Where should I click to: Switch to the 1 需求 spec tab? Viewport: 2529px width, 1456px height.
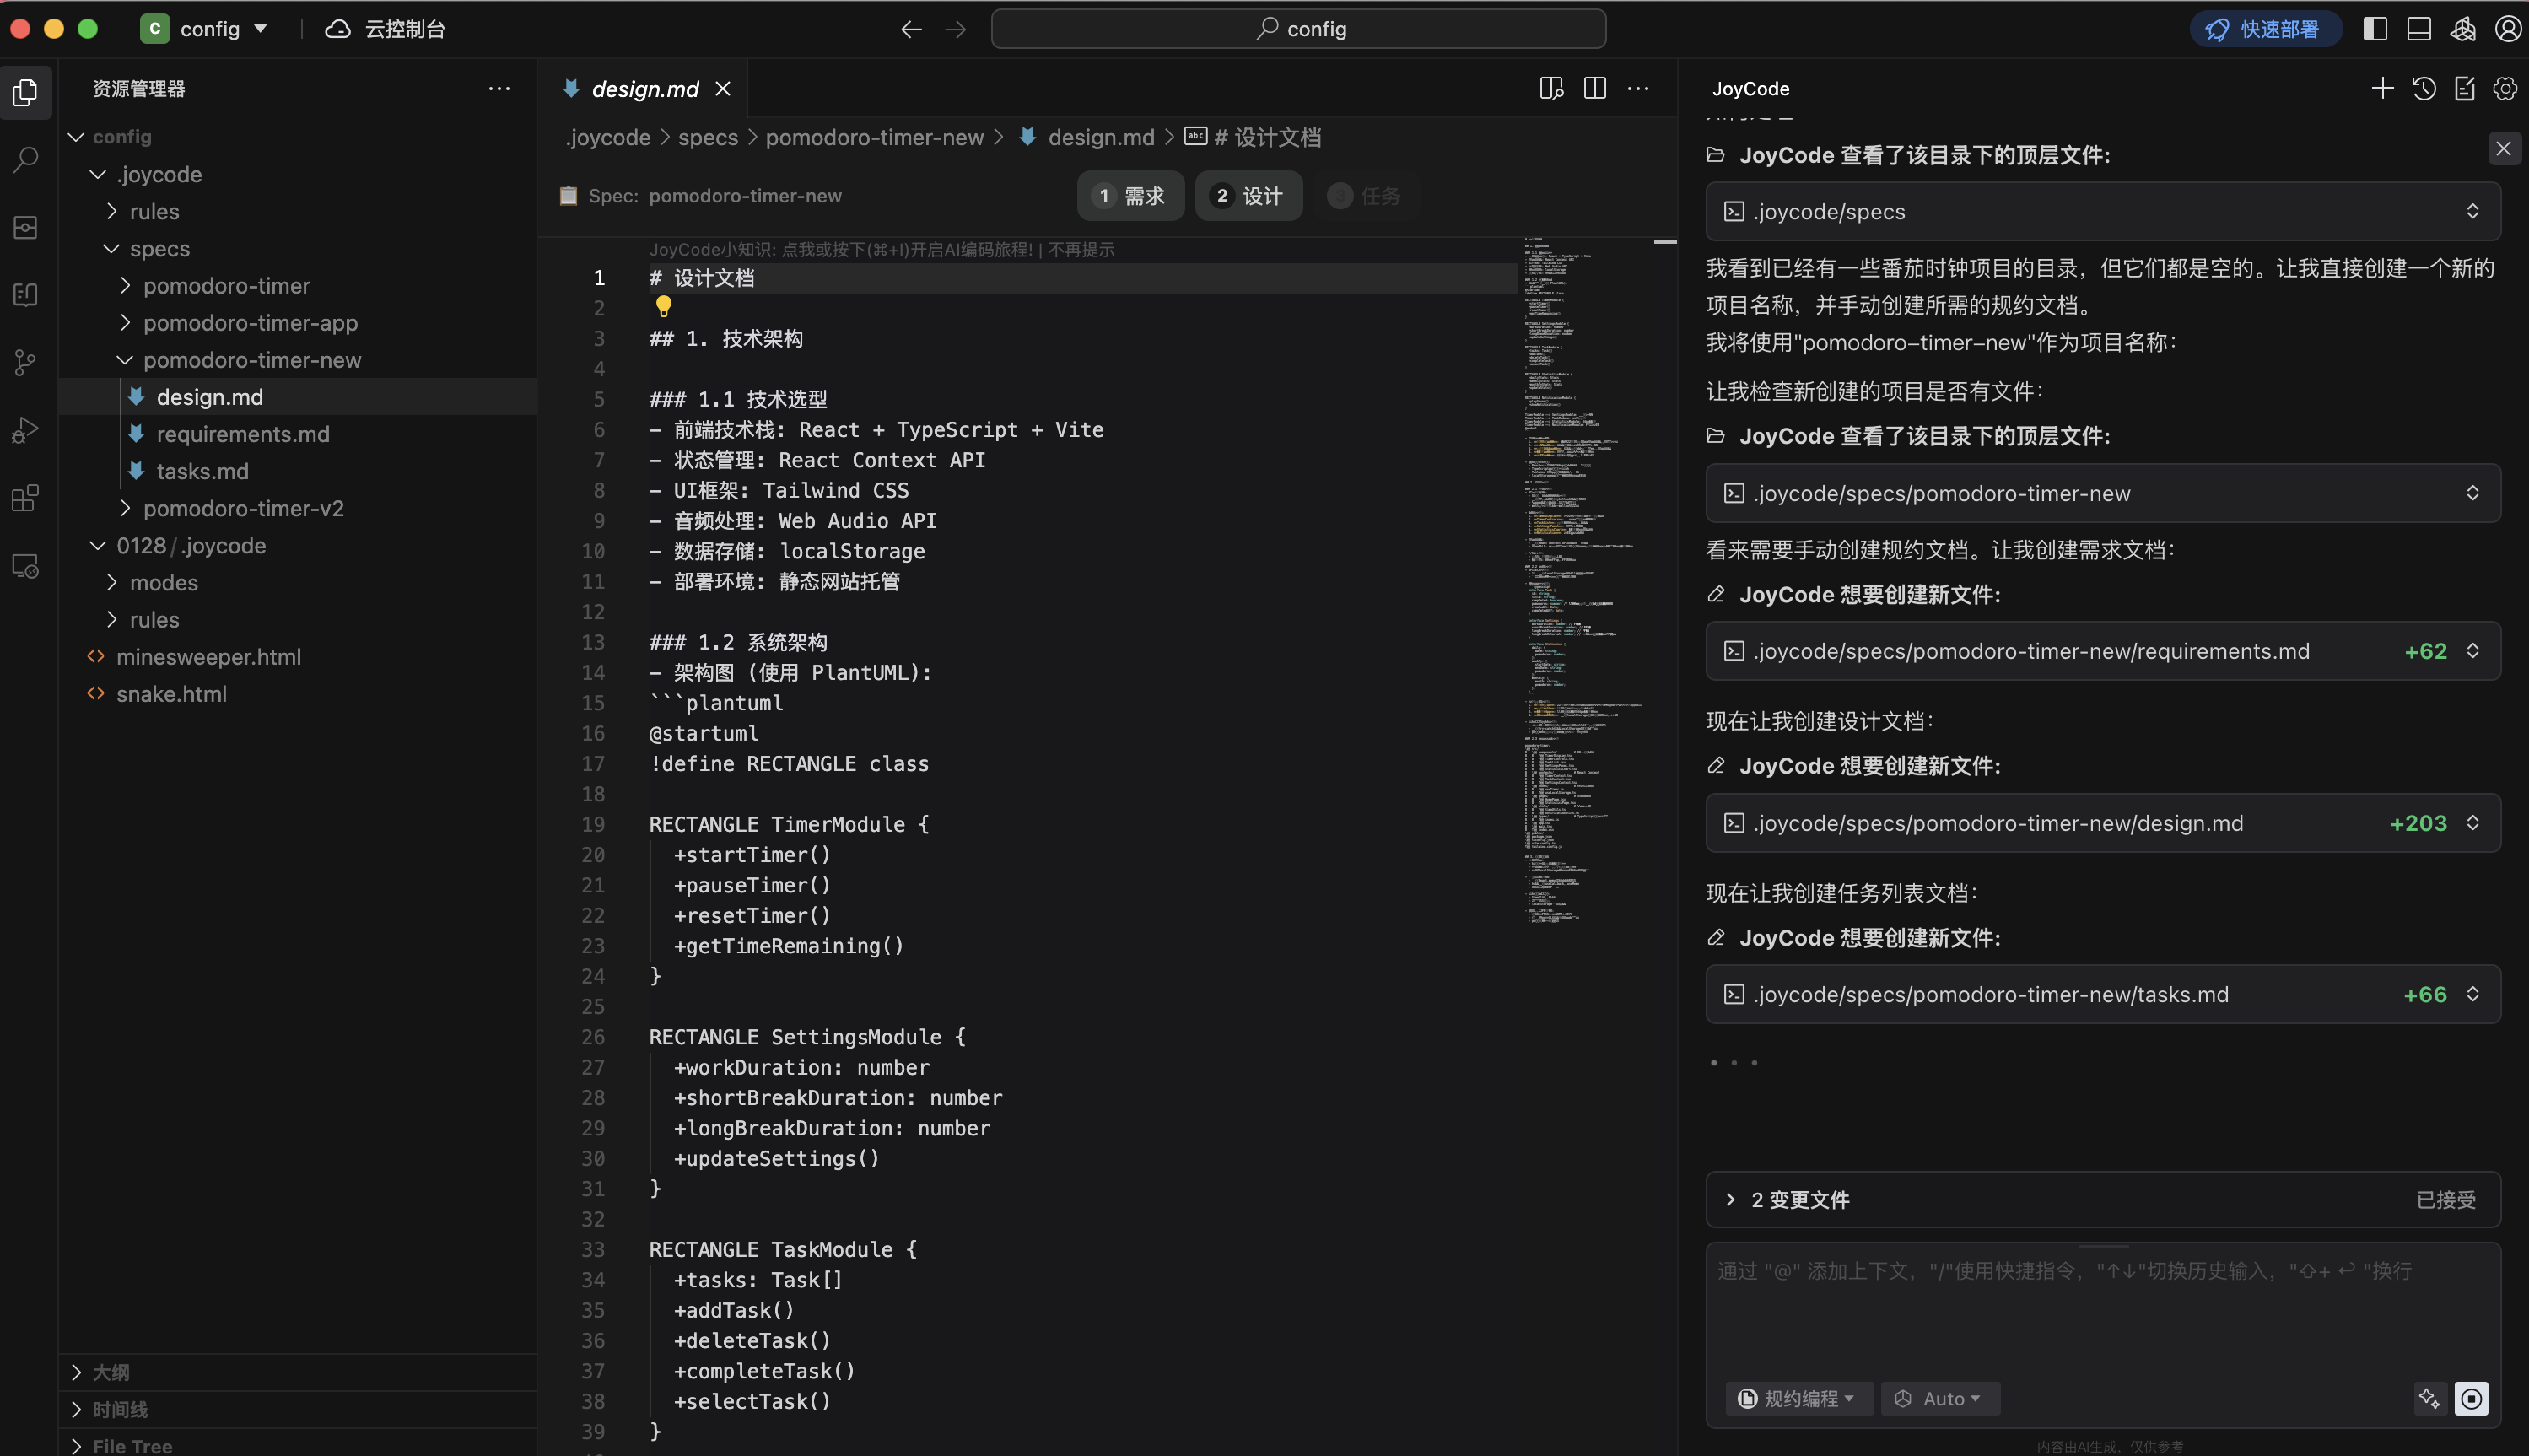(x=1130, y=196)
